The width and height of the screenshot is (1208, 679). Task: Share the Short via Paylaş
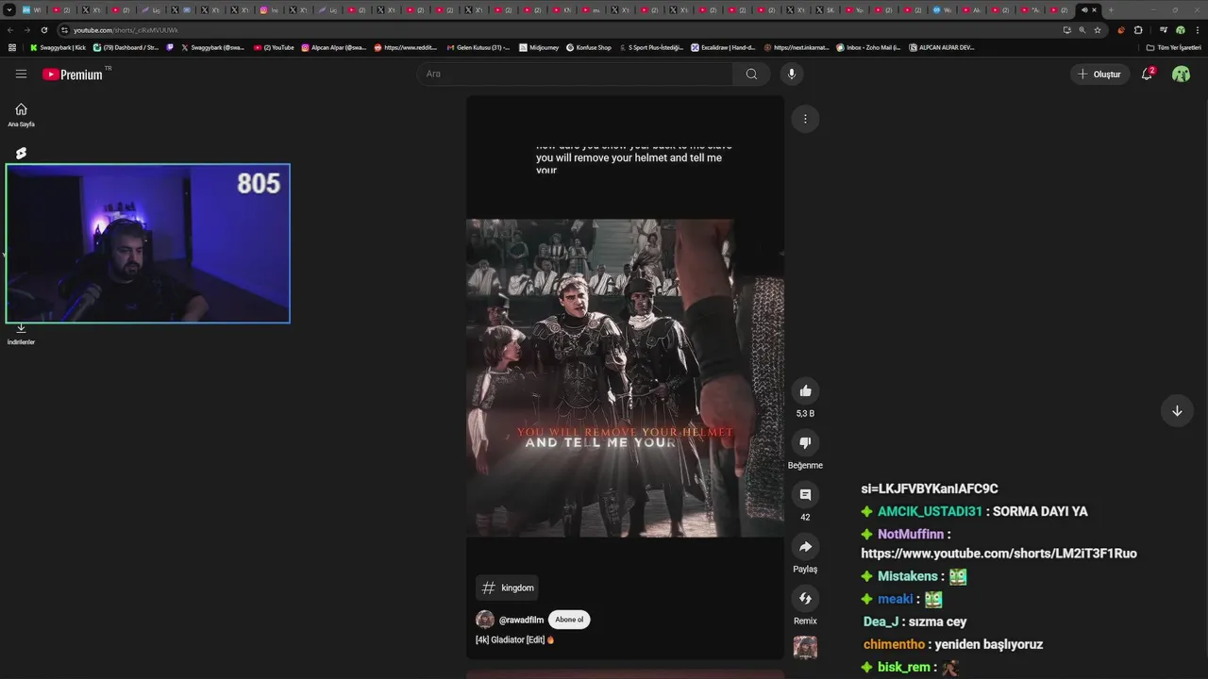coord(805,546)
